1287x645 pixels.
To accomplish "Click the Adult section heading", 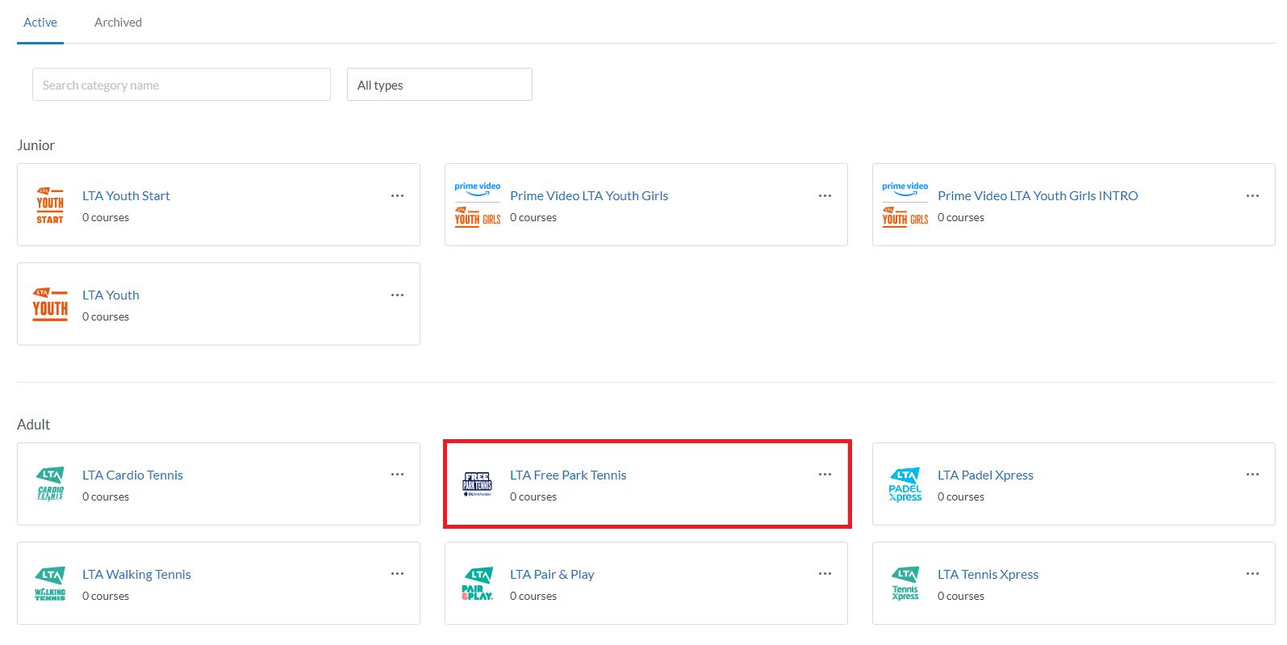I will (33, 425).
